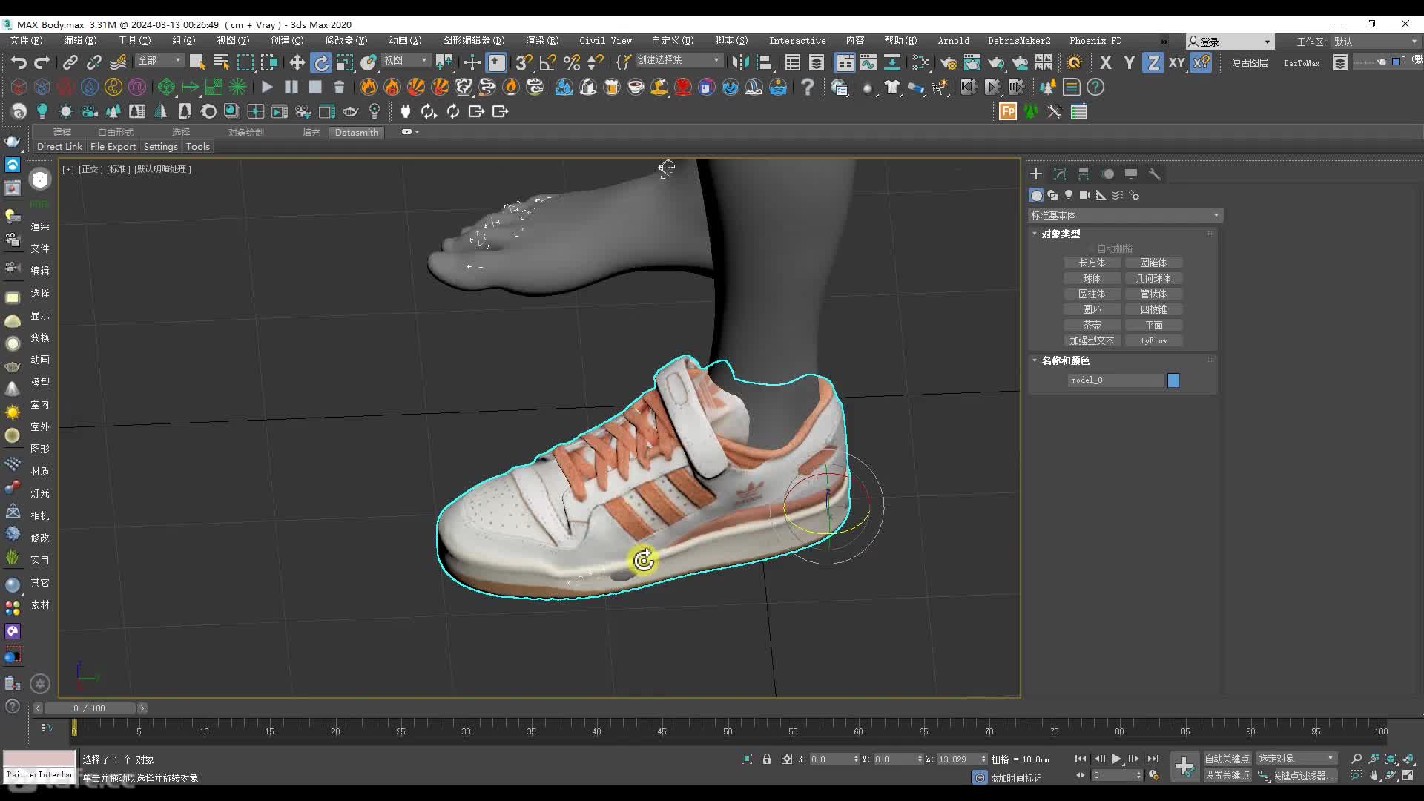This screenshot has width=1424, height=801.
Task: Activate the Select and Scale tool
Action: click(345, 62)
